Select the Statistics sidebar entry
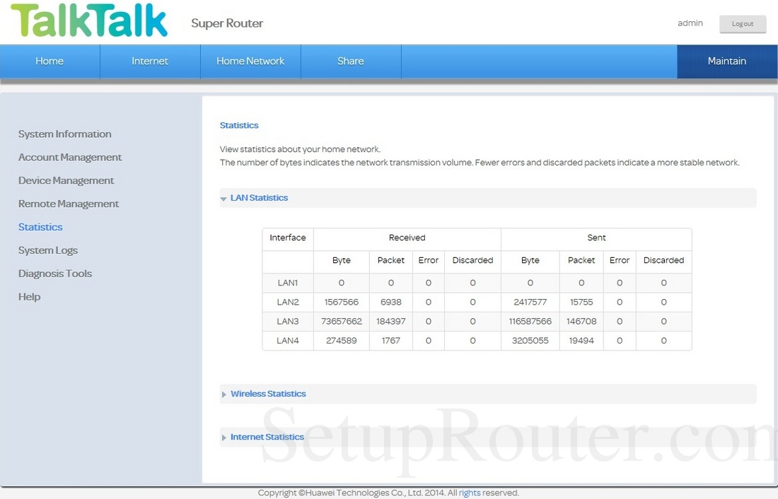This screenshot has width=778, height=499. point(40,227)
